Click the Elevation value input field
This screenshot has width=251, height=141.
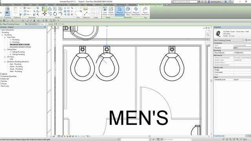[242, 48]
